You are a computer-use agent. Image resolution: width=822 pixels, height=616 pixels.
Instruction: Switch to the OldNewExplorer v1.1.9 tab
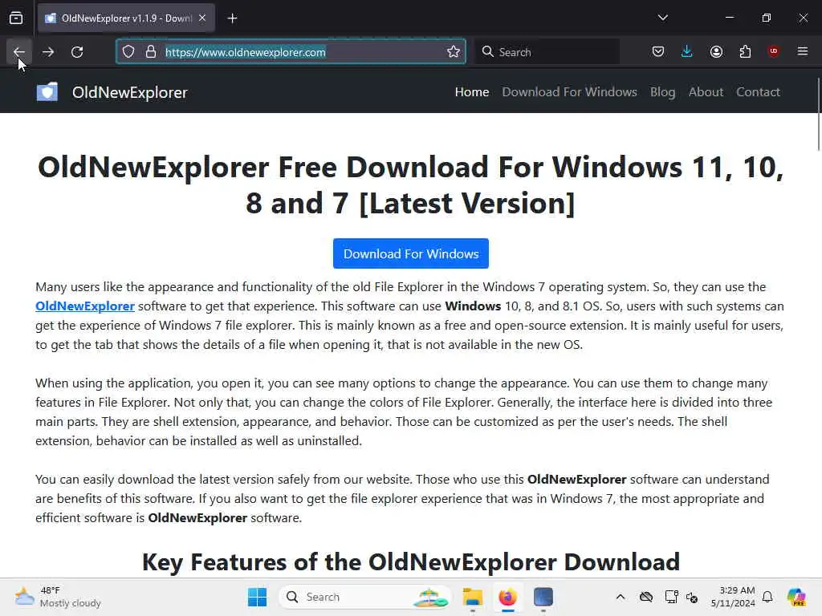click(126, 18)
